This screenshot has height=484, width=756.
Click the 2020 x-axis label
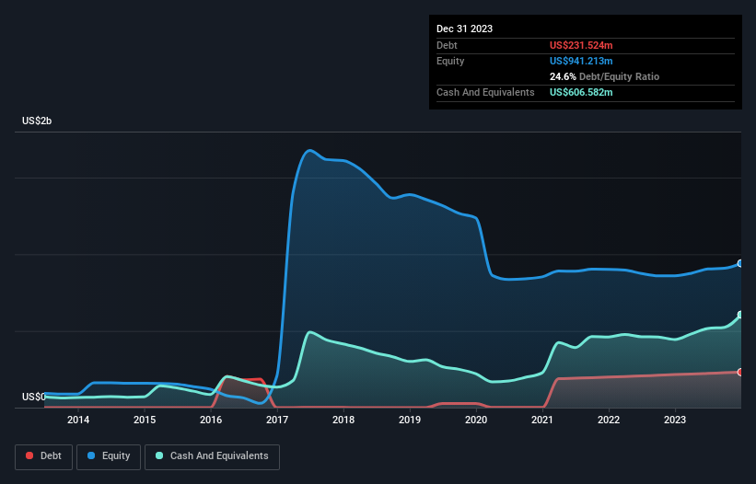pyautogui.click(x=476, y=420)
